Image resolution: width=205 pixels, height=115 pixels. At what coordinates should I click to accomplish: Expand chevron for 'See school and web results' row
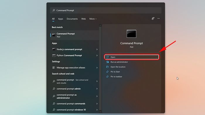click(x=97, y=81)
